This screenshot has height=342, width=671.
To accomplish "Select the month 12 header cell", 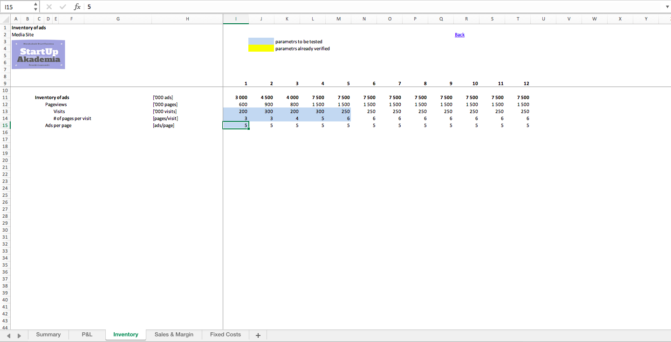I will coord(518,84).
